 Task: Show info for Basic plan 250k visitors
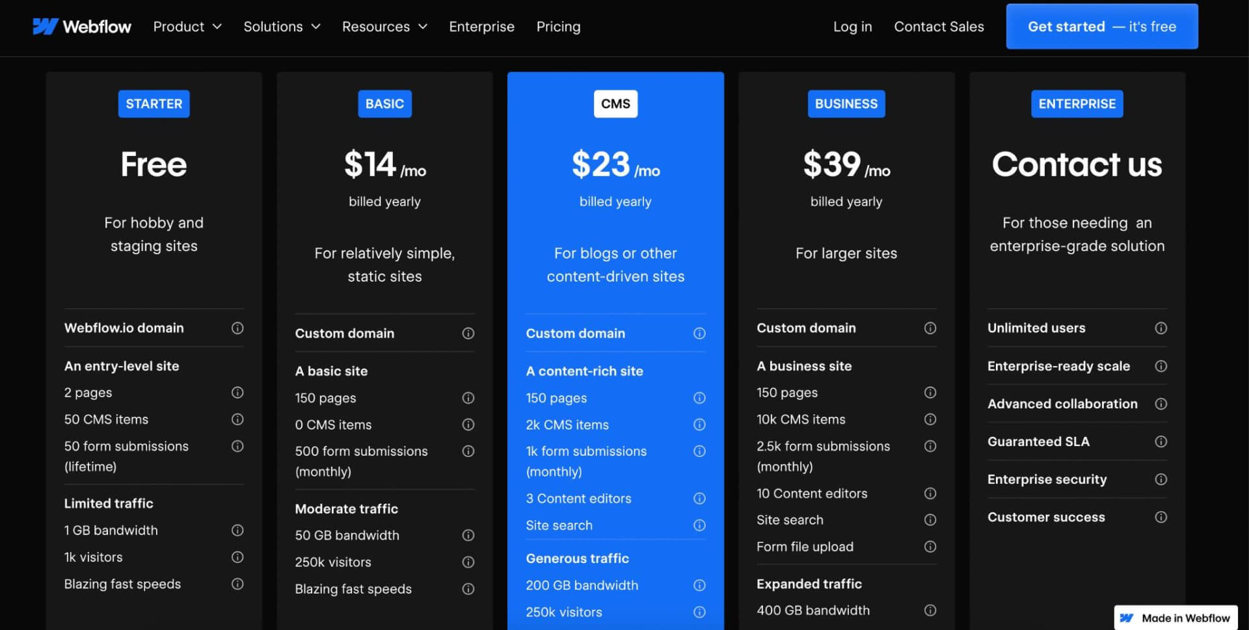[x=468, y=562]
